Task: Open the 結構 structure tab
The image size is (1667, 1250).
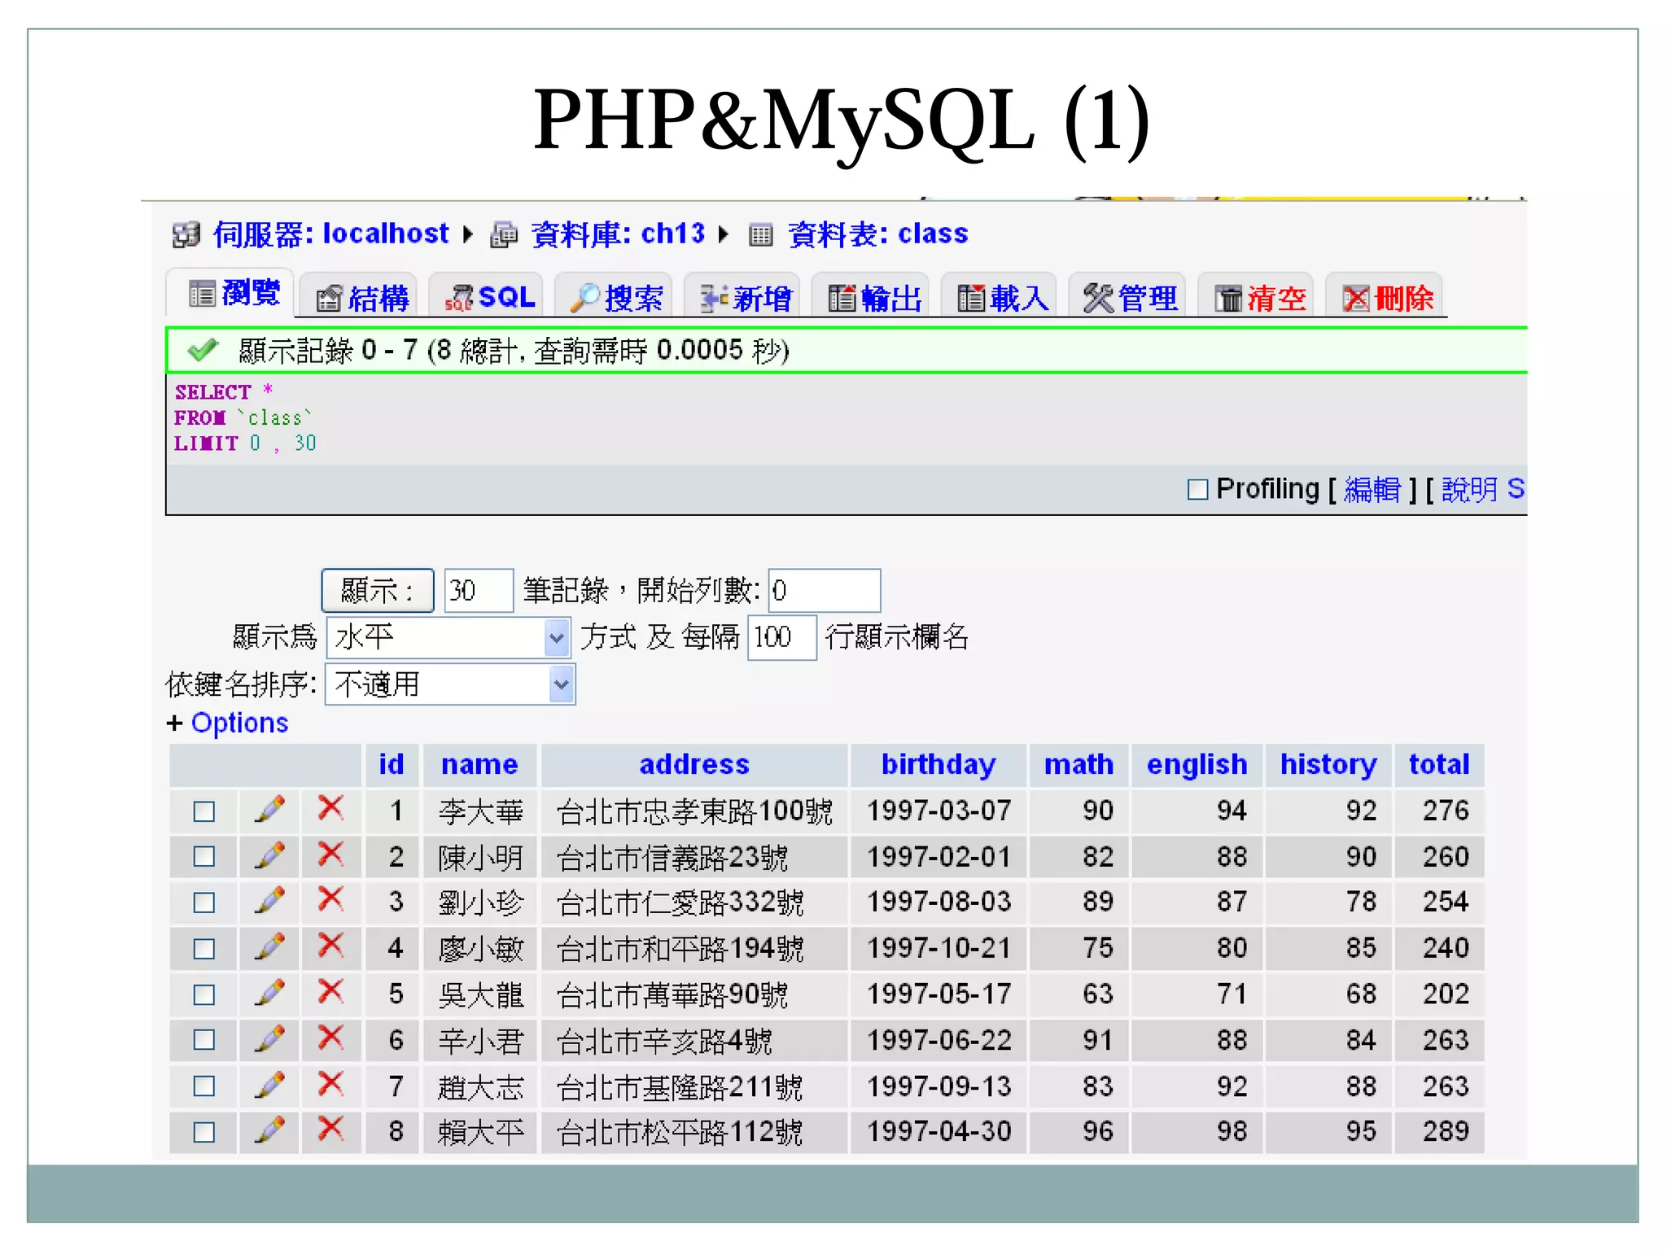Action: (x=359, y=297)
